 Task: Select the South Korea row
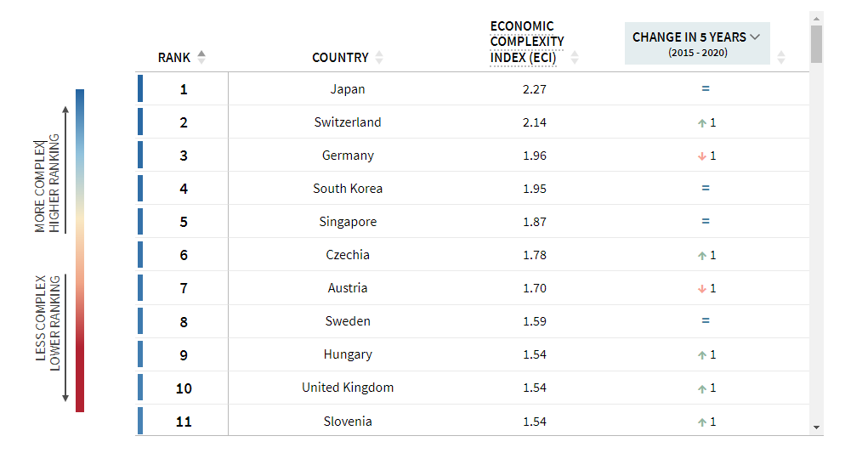pos(473,189)
